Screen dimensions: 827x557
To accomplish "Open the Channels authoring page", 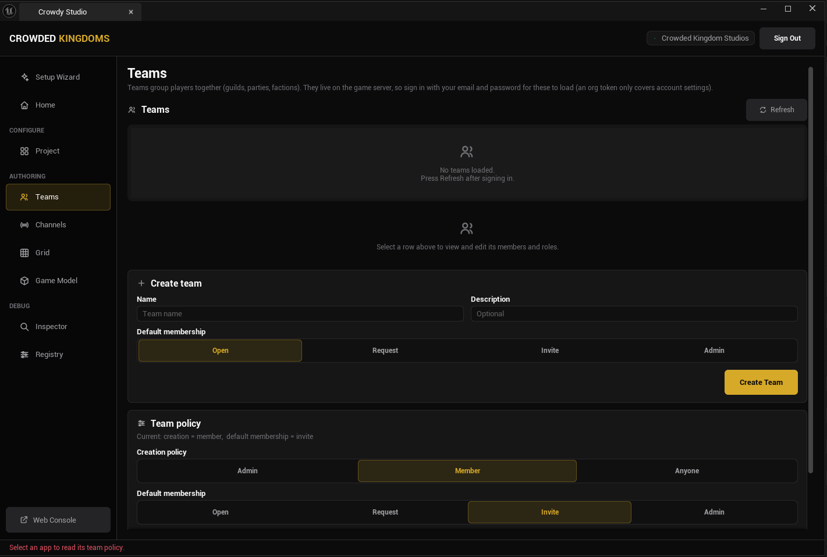I will [x=58, y=225].
